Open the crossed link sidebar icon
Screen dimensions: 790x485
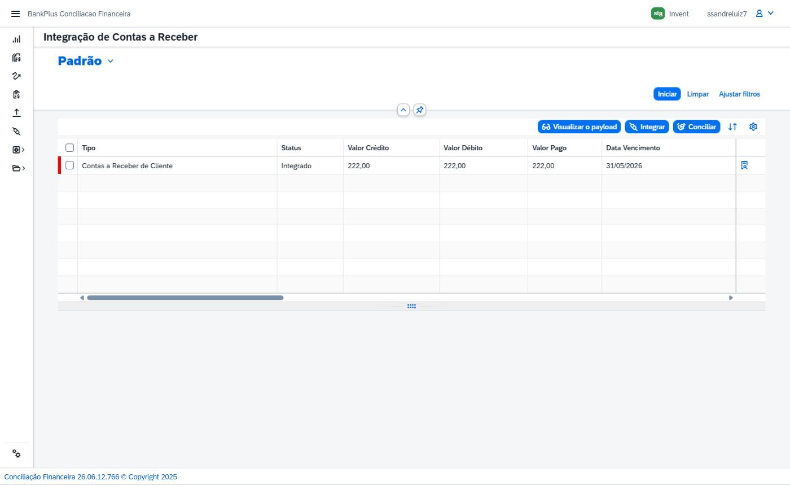[x=16, y=132]
